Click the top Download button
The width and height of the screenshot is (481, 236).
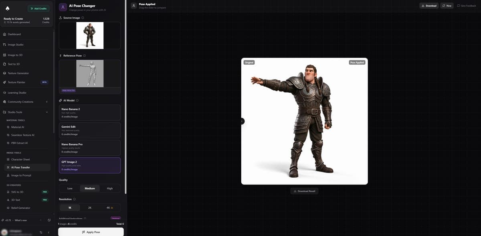click(429, 6)
